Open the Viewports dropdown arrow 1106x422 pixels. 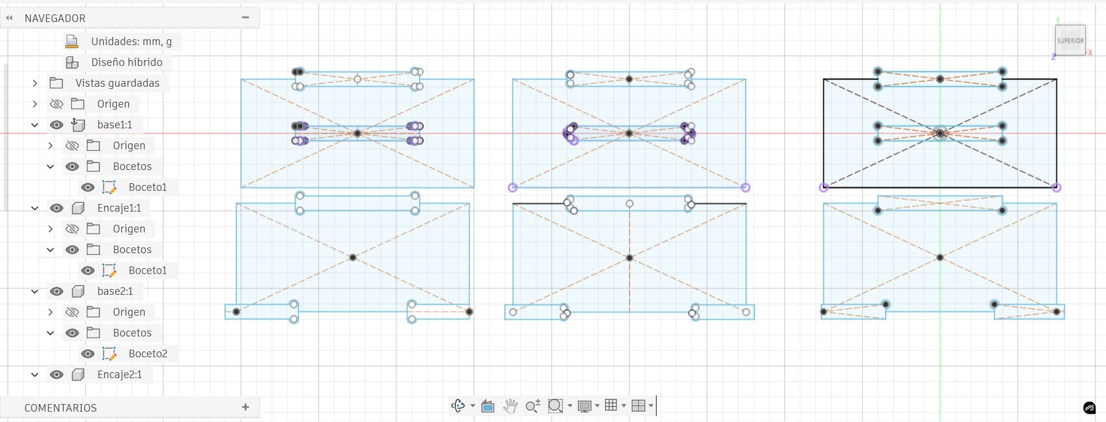(x=651, y=406)
